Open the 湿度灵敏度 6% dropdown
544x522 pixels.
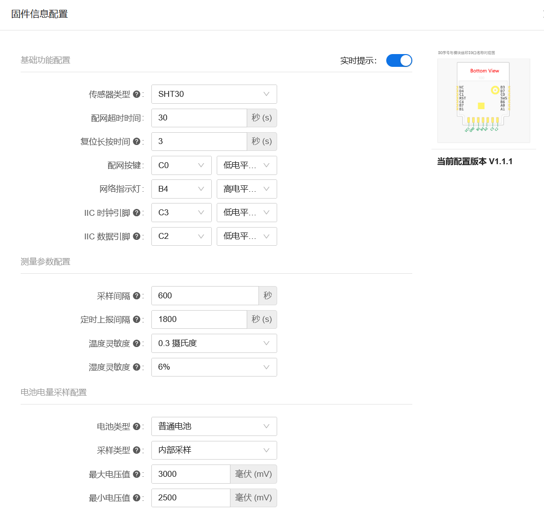pyautogui.click(x=214, y=367)
